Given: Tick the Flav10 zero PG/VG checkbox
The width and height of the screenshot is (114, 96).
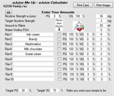Looking at the screenshot, I should (x=59, y=79).
